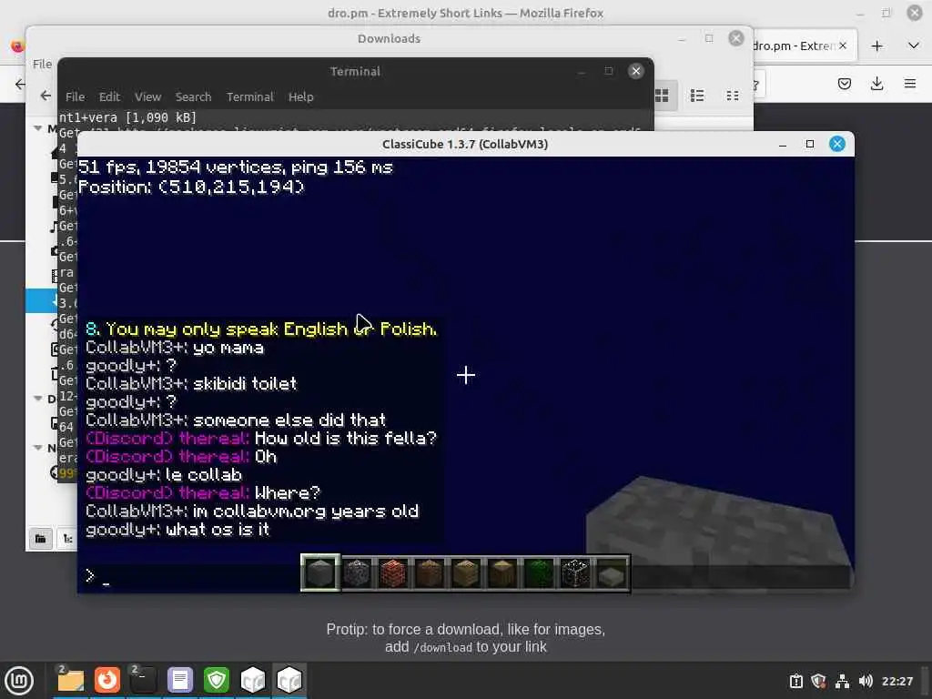Collapse the Network sidebar section
The height and width of the screenshot is (699, 932).
click(38, 447)
